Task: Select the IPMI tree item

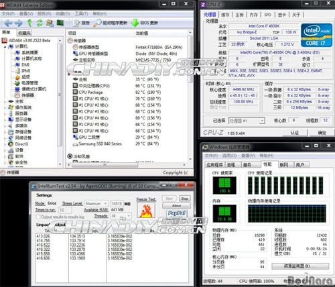Action: [x=23, y=71]
